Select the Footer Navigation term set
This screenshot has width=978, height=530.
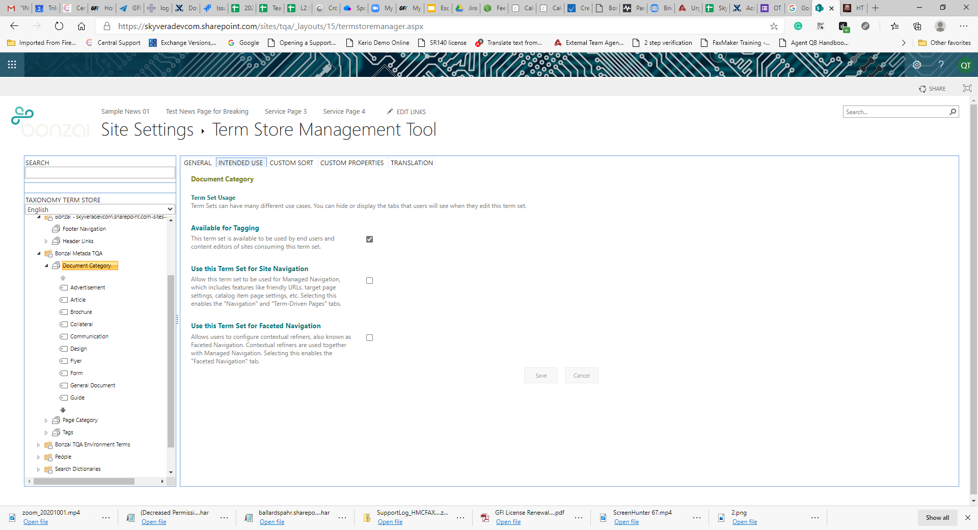pyautogui.click(x=84, y=229)
